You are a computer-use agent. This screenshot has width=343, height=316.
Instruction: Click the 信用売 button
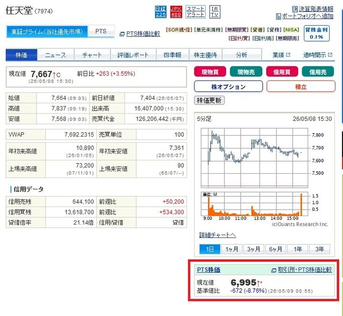pos(318,72)
